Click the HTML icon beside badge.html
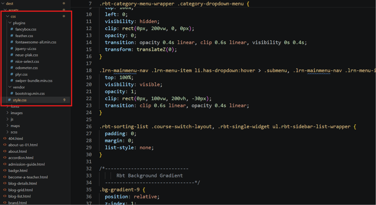This screenshot has width=376, height=205. coord(5,171)
